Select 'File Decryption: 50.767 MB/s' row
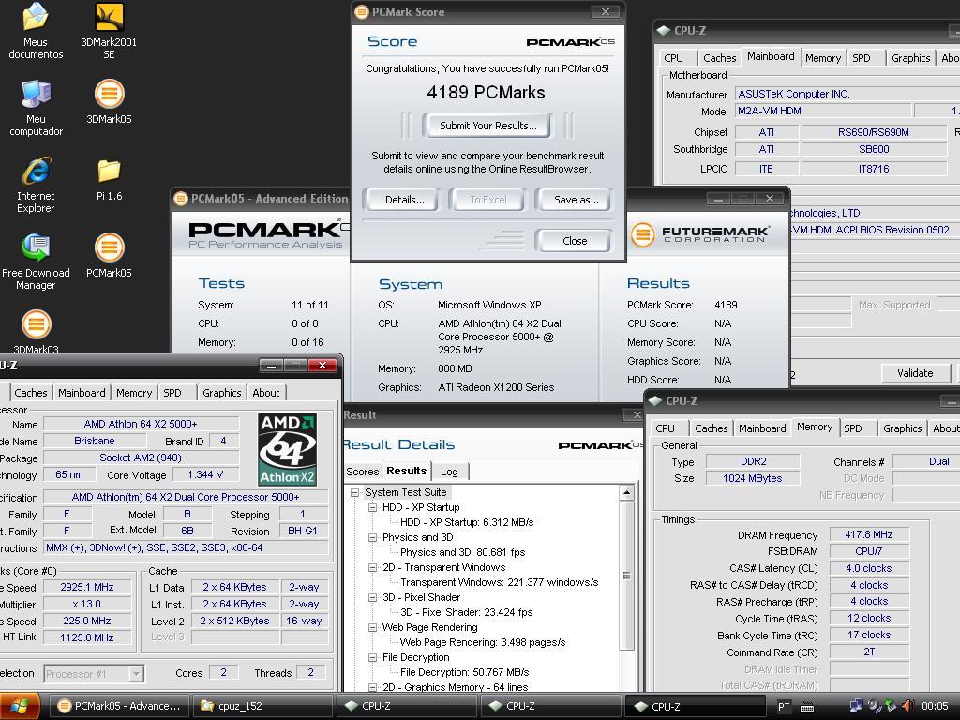960x720 pixels. tap(464, 672)
